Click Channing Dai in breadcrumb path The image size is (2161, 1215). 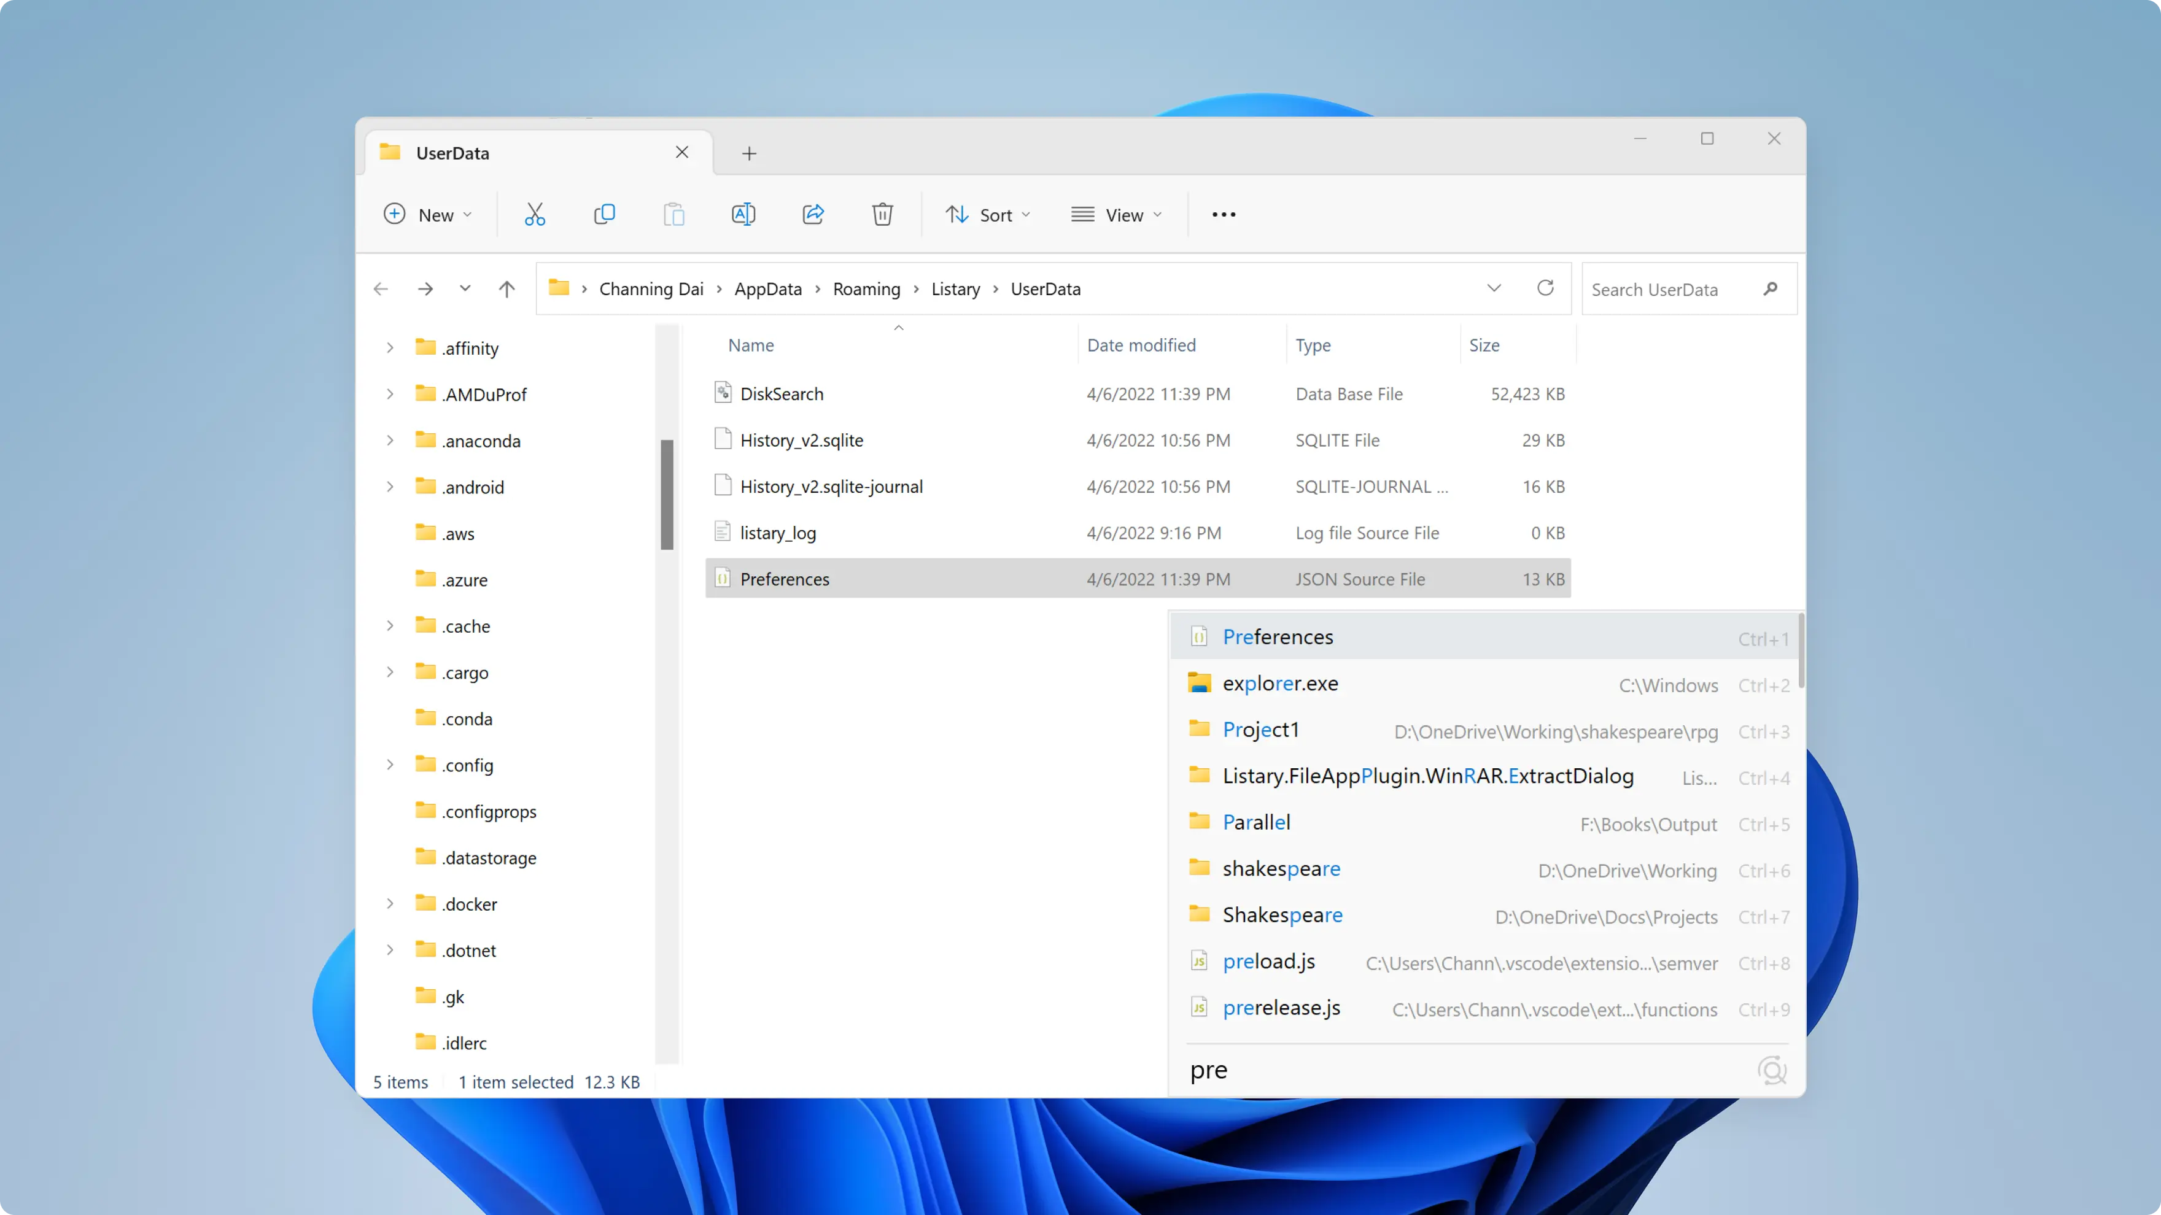[651, 289]
